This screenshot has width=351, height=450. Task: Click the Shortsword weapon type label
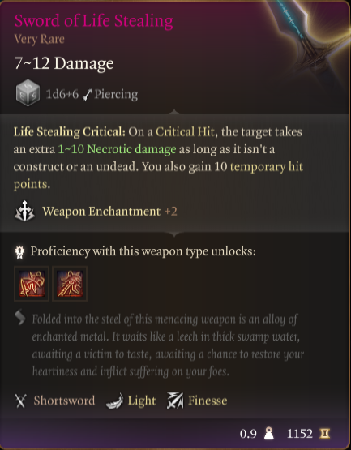pyautogui.click(x=64, y=401)
